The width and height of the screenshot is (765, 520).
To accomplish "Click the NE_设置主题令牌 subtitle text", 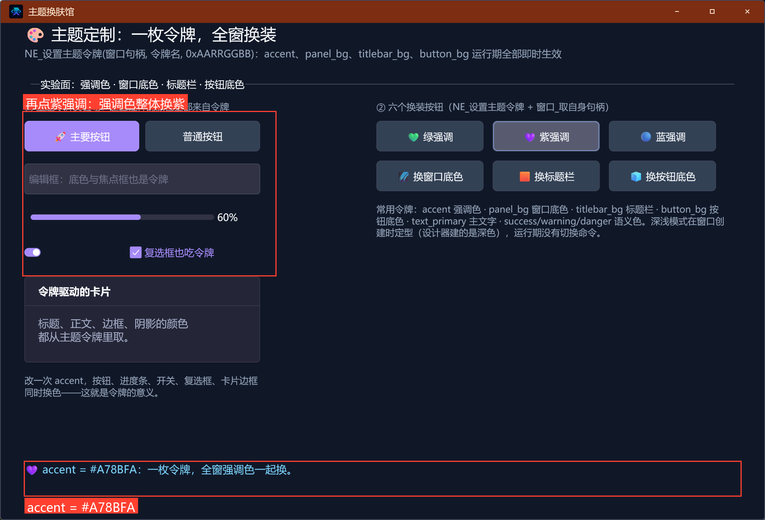I will 293,54.
